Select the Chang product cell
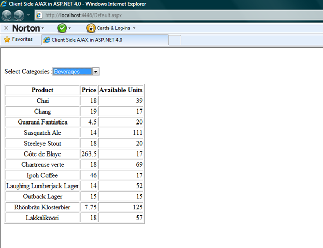The image size is (323, 248). click(42, 112)
